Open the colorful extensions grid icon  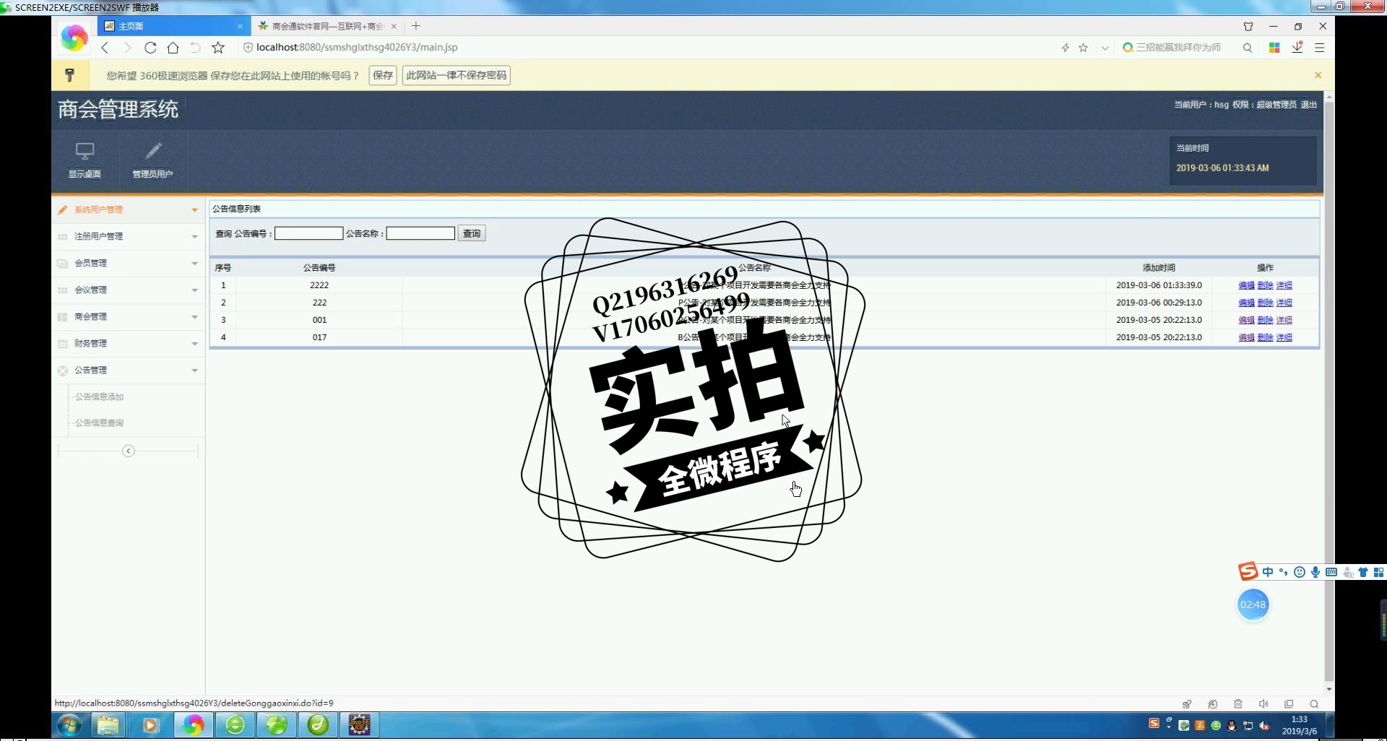click(x=1274, y=48)
